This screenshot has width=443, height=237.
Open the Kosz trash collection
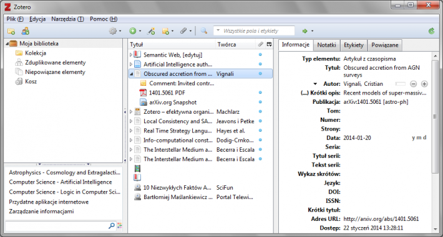coord(31,81)
